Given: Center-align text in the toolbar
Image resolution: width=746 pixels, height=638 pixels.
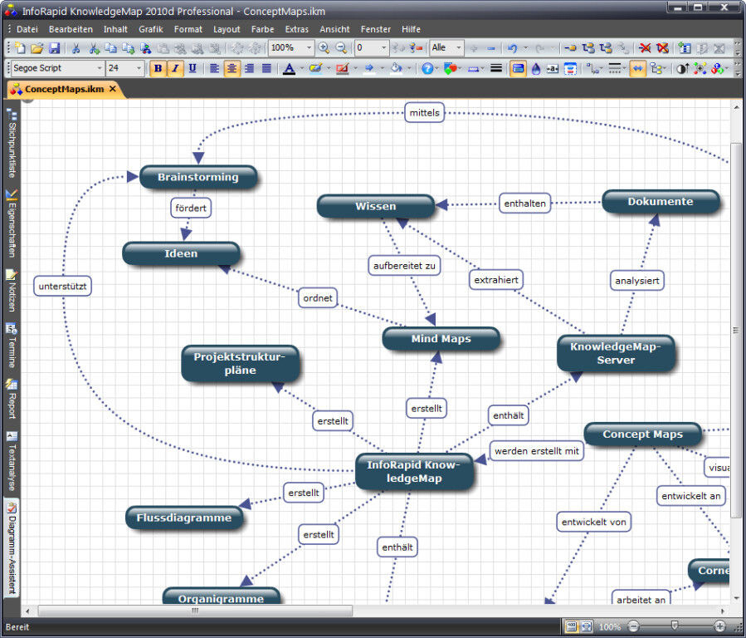Looking at the screenshot, I should pyautogui.click(x=232, y=69).
